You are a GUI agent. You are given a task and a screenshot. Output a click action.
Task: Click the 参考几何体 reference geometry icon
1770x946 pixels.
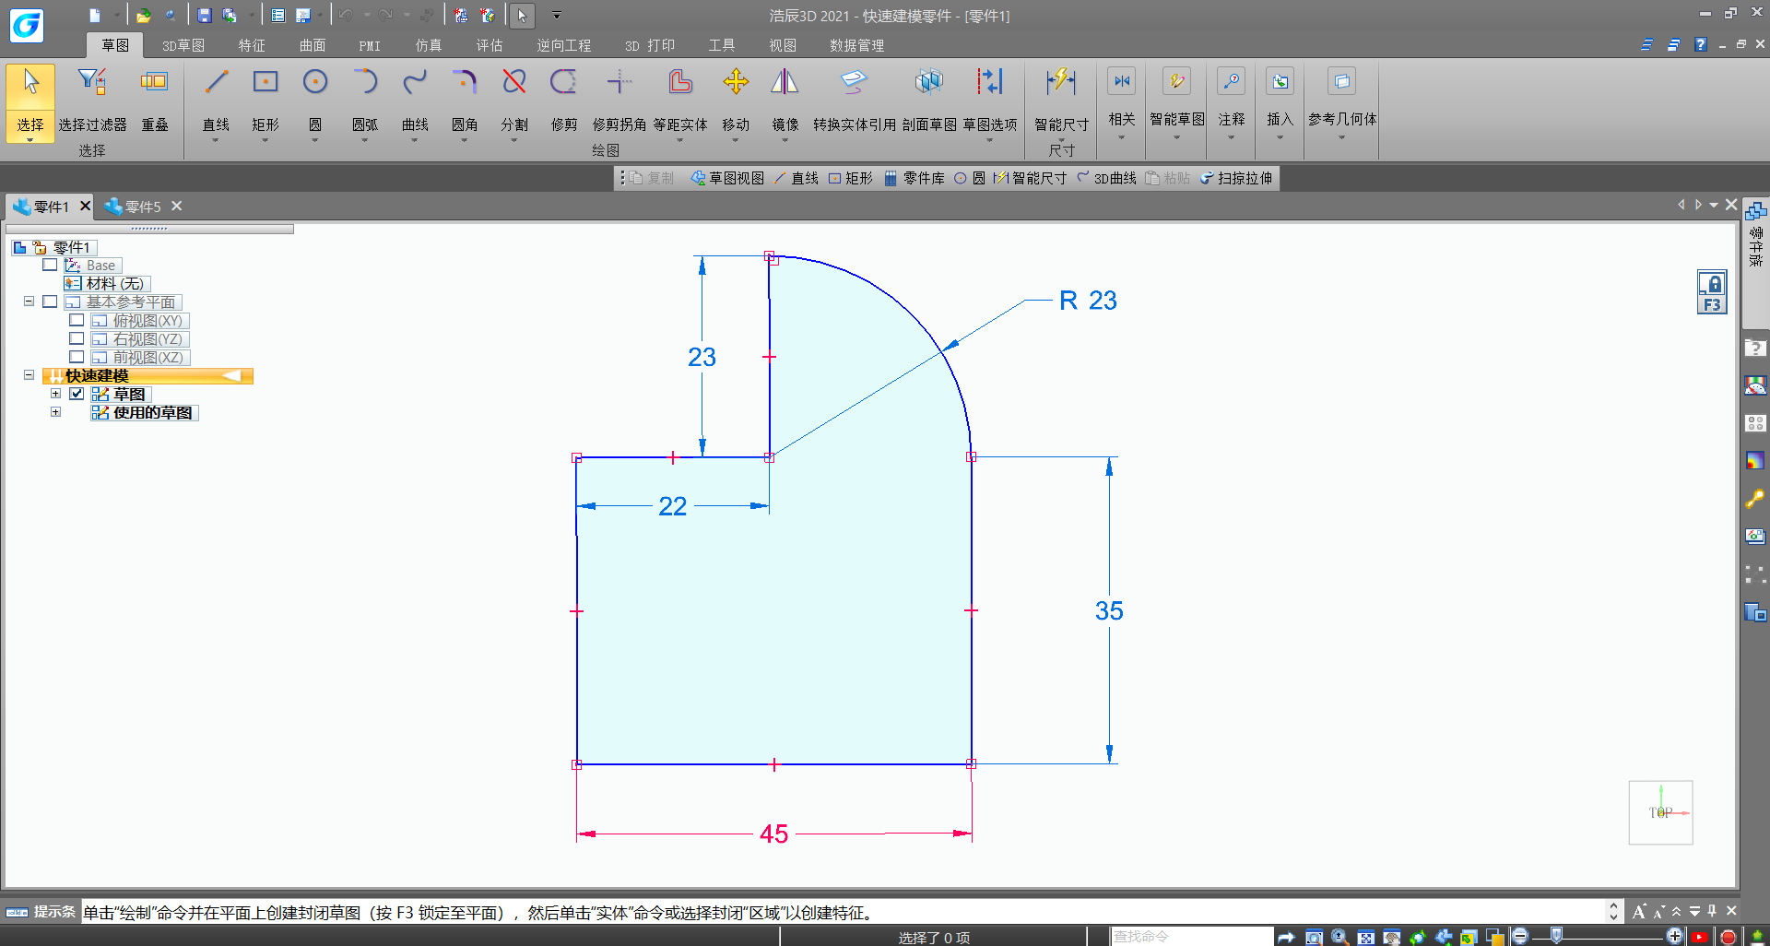(1342, 81)
